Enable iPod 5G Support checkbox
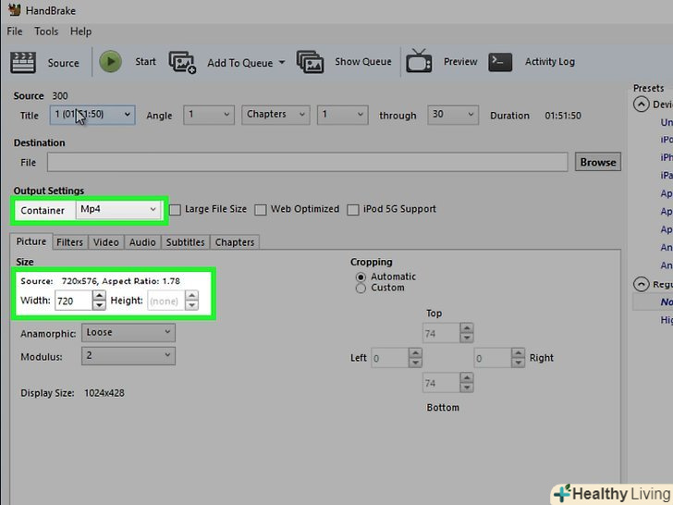 click(x=353, y=210)
